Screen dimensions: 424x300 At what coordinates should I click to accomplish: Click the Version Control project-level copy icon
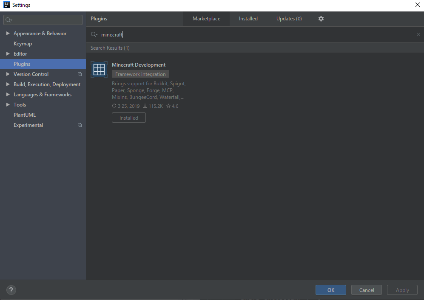coord(80,74)
